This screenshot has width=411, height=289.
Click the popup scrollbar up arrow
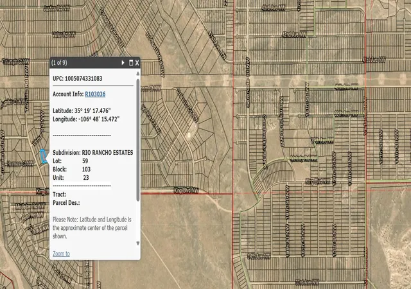(x=138, y=74)
